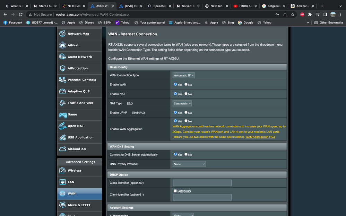
Task: Select No for Enable UPnP
Action: tap(186, 112)
